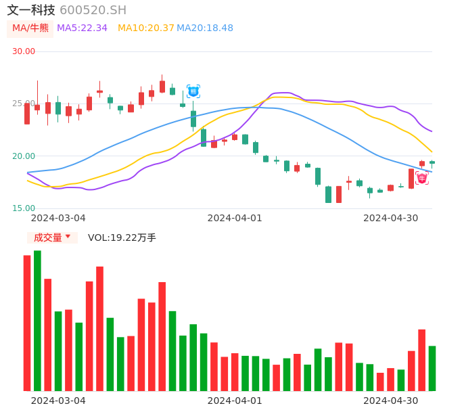Click 2024-04-30 date on price chart axis
Viewport: 464px width, 410px height.
pos(391,218)
